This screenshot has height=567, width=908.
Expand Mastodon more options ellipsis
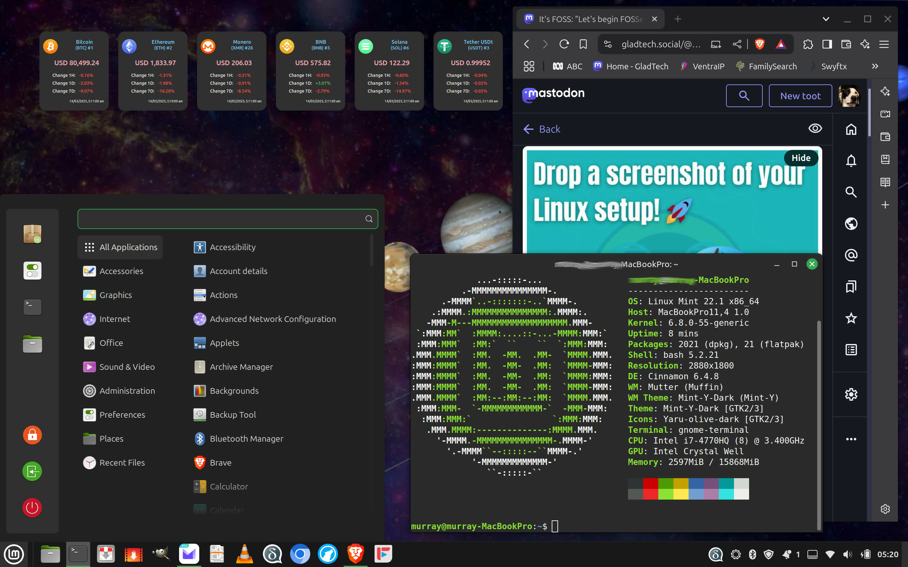click(851, 439)
